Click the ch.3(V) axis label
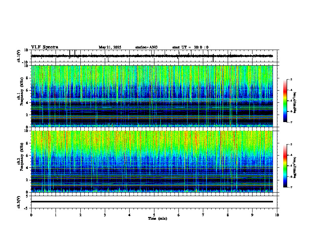The height and width of the screenshot is (241, 312). tap(19, 202)
